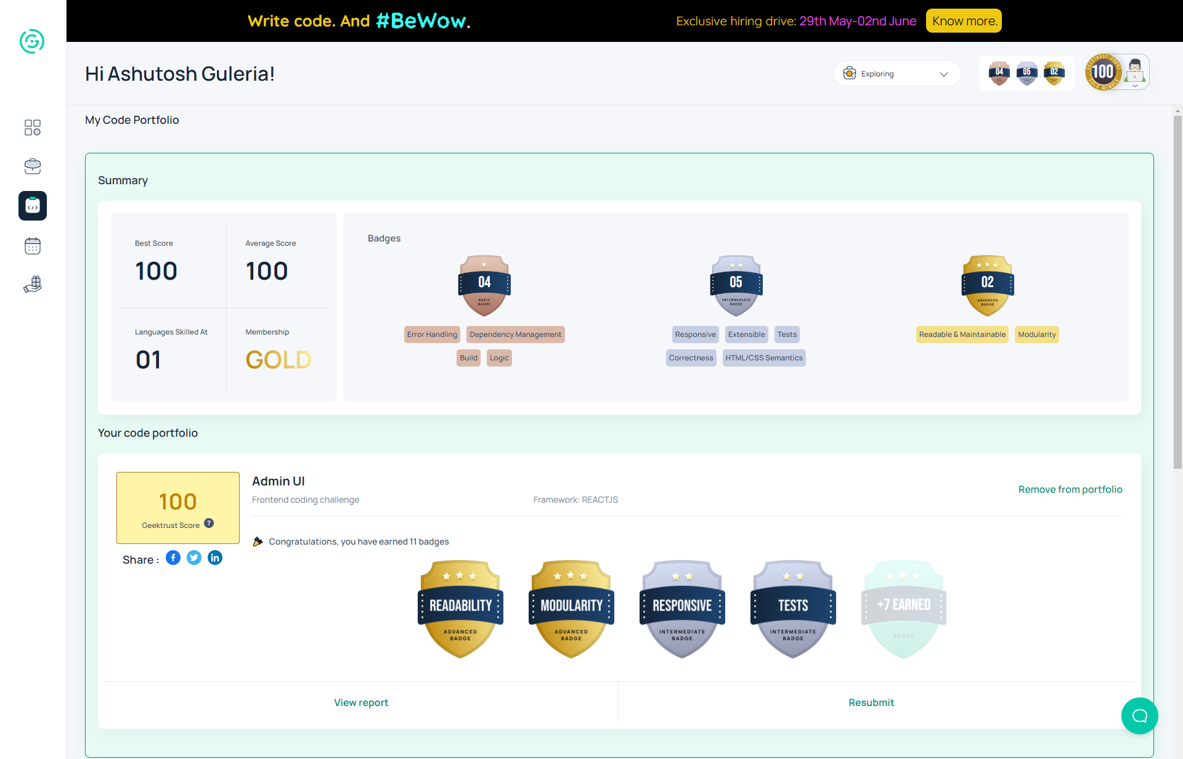Click View report link
The height and width of the screenshot is (759, 1183).
coord(361,702)
